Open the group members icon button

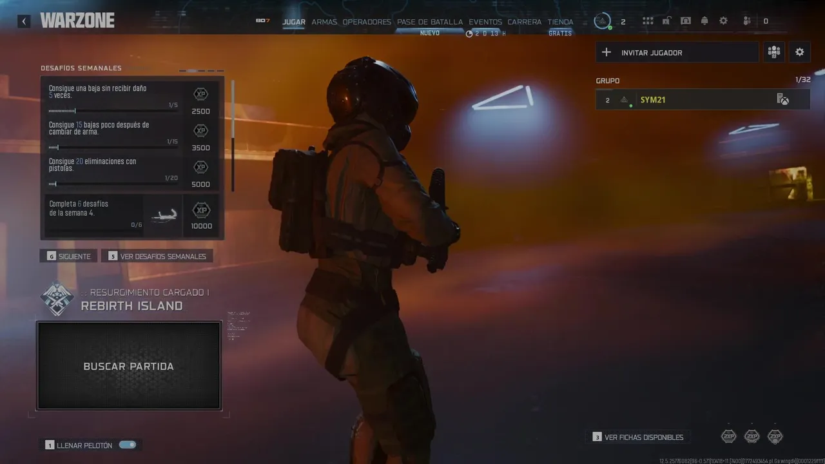coord(774,52)
